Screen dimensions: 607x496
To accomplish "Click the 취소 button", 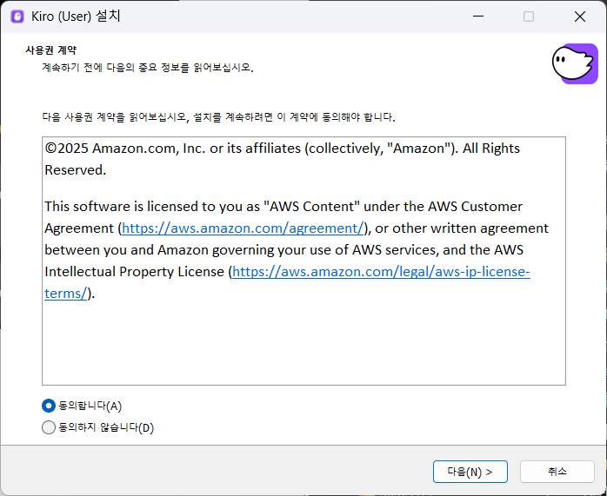I will coord(557,472).
